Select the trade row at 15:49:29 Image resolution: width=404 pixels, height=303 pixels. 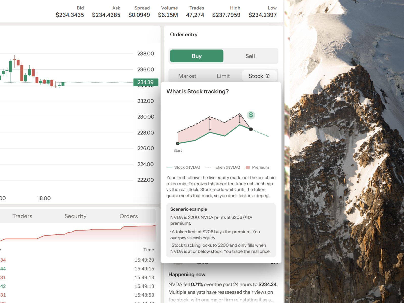click(77, 260)
